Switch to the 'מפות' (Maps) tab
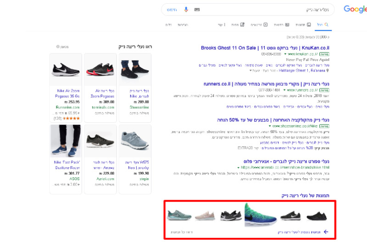The height and width of the screenshot is (242, 367). coord(238,25)
